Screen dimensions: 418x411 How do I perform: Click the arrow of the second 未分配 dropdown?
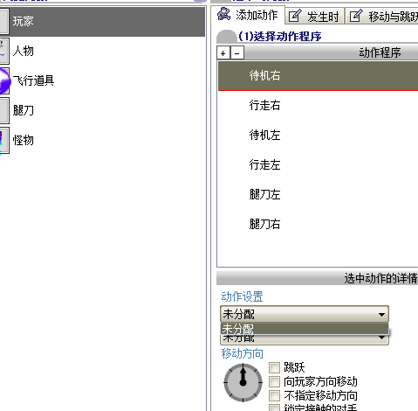[381, 338]
